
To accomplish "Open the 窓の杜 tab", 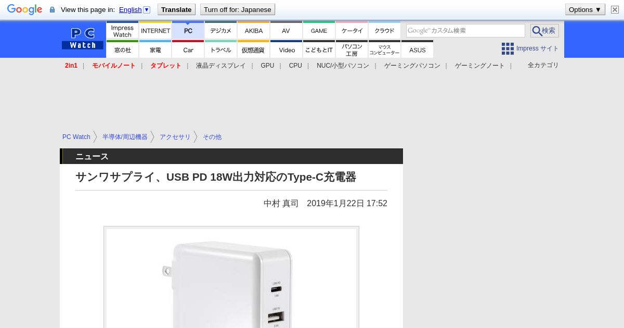I will coord(122,49).
